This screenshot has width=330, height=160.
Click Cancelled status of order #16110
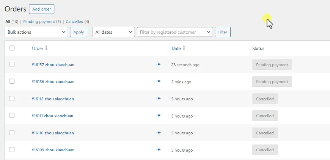(x=265, y=133)
